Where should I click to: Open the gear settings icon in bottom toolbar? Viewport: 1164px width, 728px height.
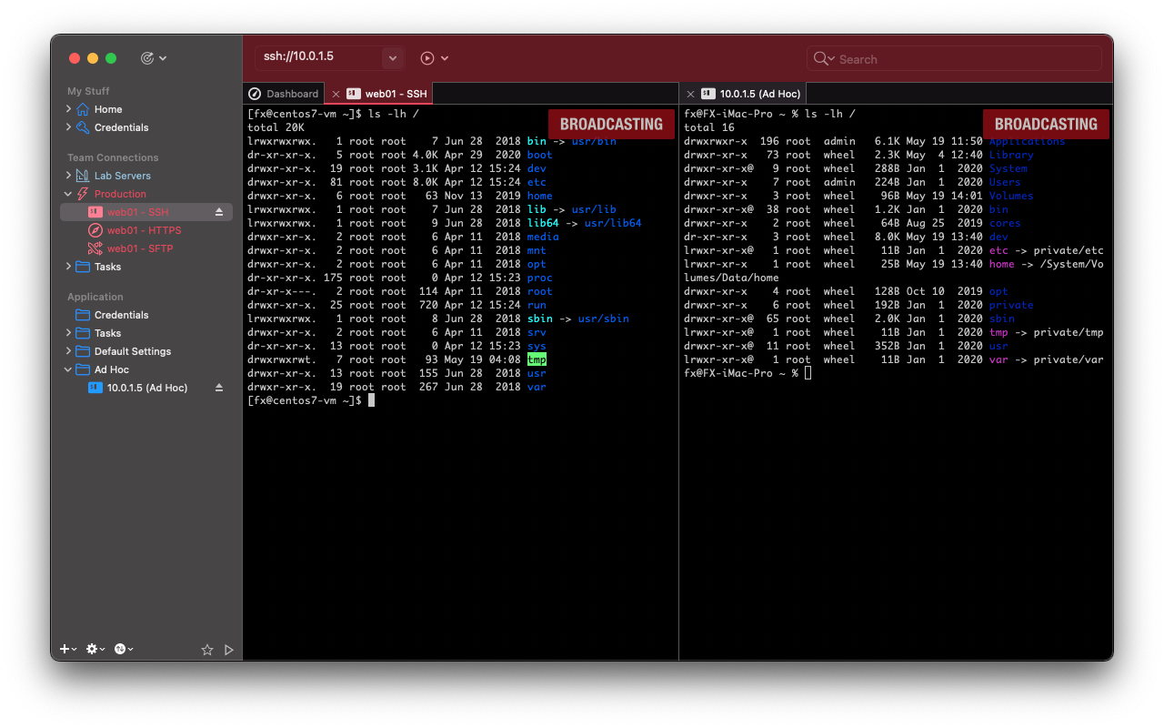[x=92, y=649]
